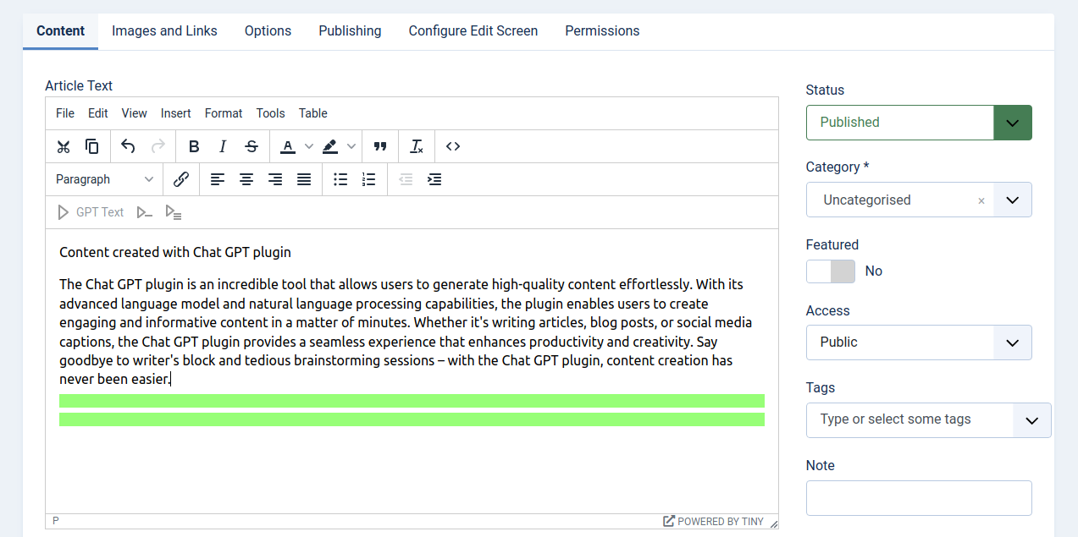This screenshot has height=537, width=1078.
Task: Switch to the Publishing tab
Action: tap(350, 31)
